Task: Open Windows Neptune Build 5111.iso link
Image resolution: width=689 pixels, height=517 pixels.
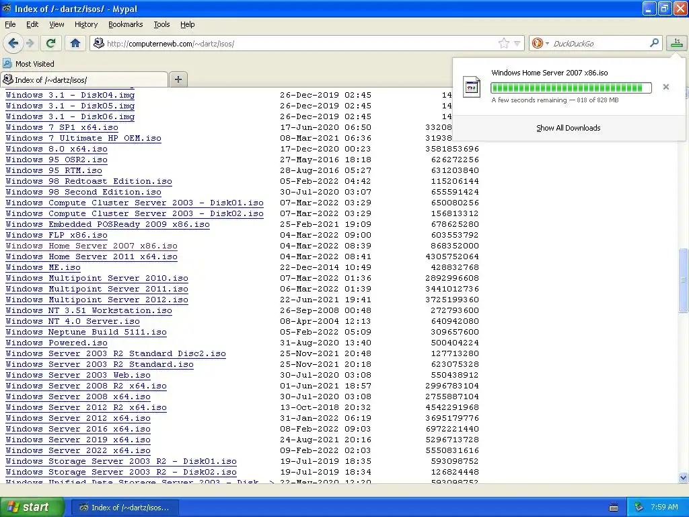Action: pos(85,332)
